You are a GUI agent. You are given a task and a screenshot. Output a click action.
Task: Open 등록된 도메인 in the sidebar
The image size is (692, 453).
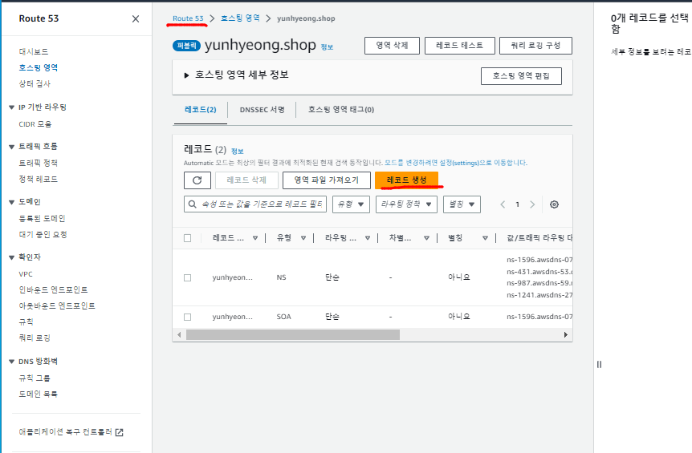[x=42, y=219]
